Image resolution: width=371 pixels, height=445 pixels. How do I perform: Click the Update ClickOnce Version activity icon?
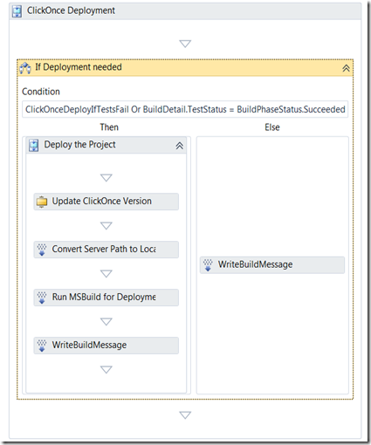[x=42, y=202]
